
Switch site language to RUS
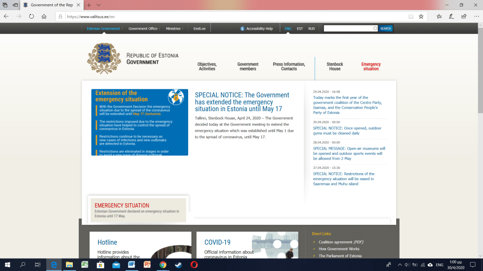[311, 29]
